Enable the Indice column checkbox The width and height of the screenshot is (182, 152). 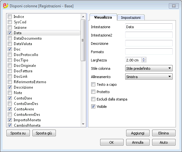[x=10, y=17]
